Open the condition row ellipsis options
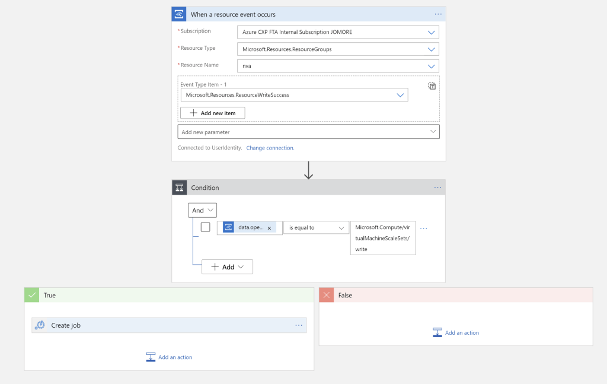 (424, 228)
